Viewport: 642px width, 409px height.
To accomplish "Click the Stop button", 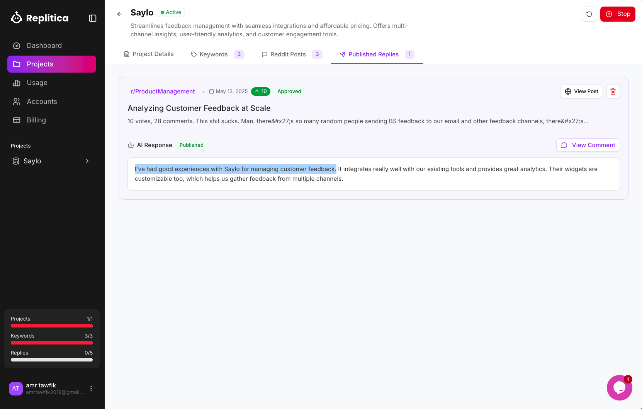I will click(618, 14).
